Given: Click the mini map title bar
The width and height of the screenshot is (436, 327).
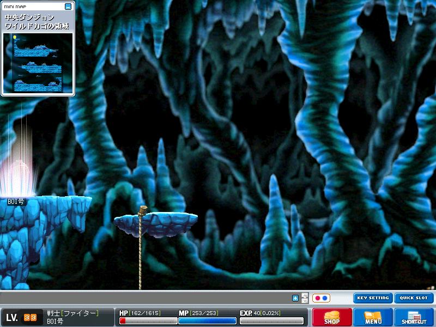Looking at the screenshot, I should tap(38, 7).
